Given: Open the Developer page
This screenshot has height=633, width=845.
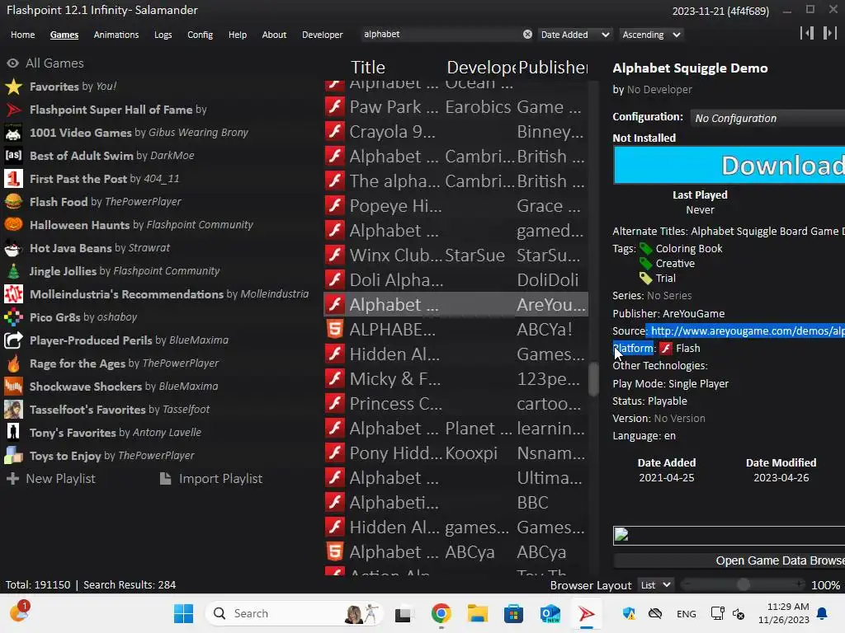Looking at the screenshot, I should click(323, 35).
